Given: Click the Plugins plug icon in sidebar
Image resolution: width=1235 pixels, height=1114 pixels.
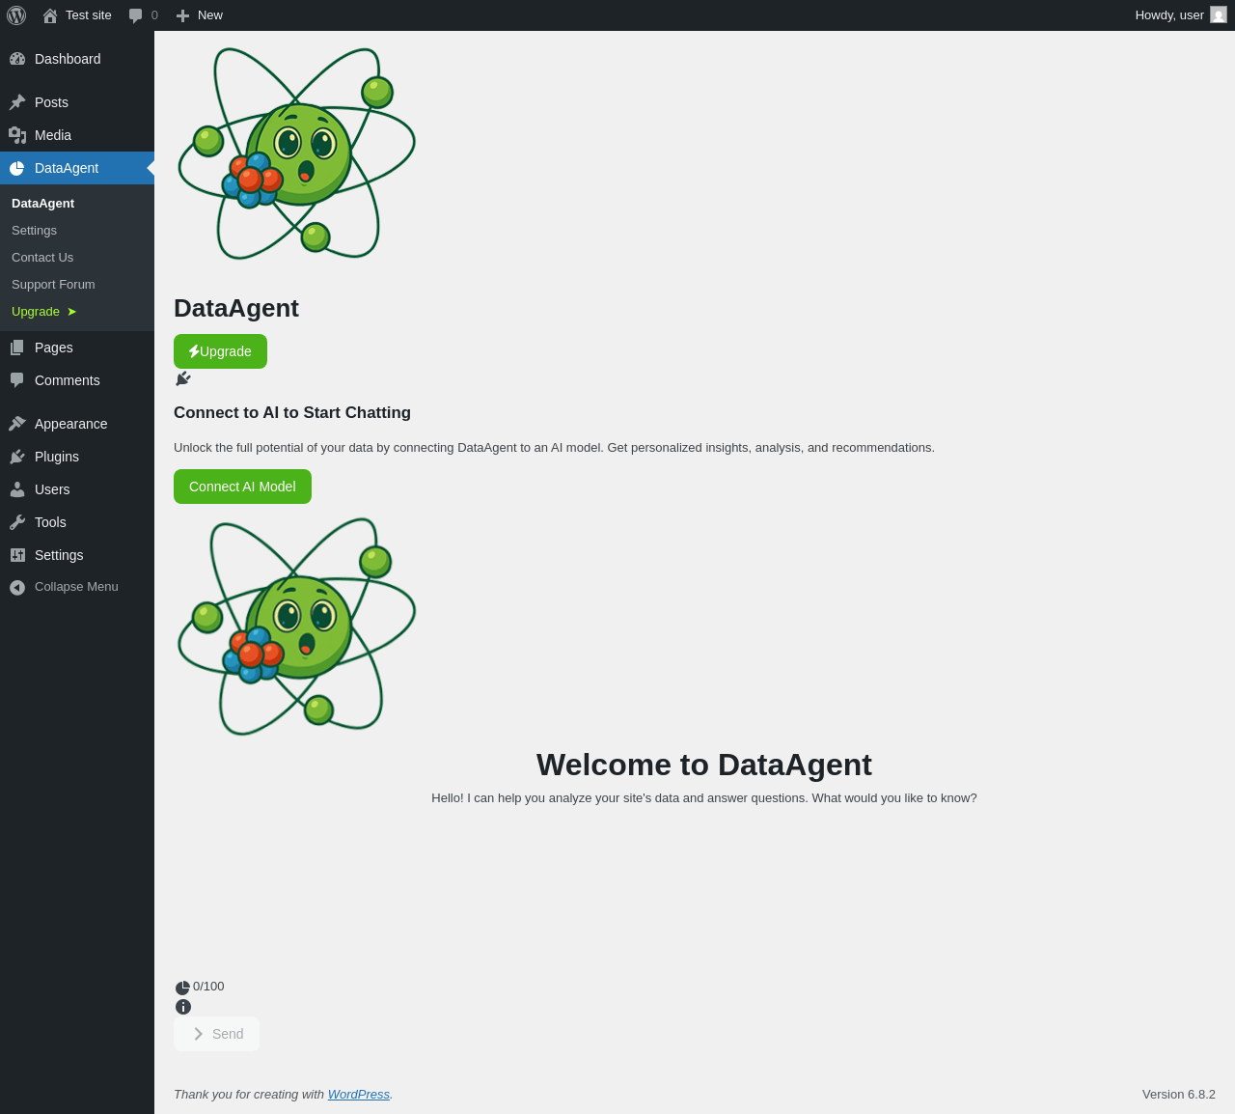Looking at the screenshot, I should point(17,457).
